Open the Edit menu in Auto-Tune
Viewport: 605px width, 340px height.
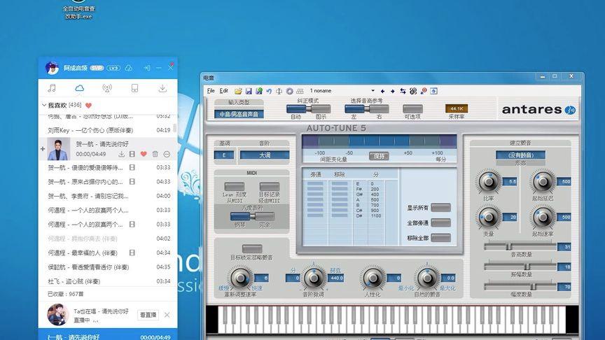pyautogui.click(x=223, y=91)
